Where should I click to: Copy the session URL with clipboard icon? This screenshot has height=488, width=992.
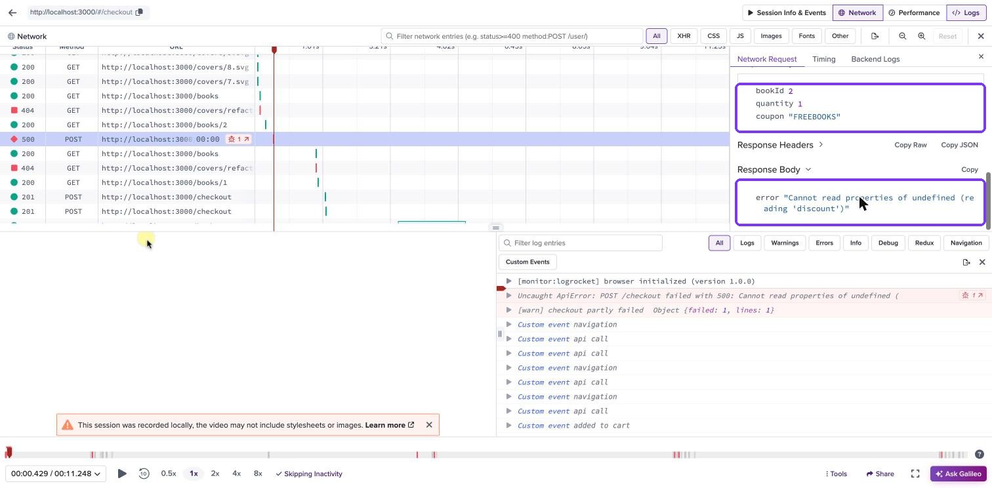[139, 12]
